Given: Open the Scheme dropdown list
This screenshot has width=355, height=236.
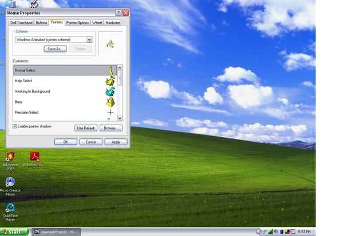Looking at the screenshot, I should pyautogui.click(x=89, y=39).
